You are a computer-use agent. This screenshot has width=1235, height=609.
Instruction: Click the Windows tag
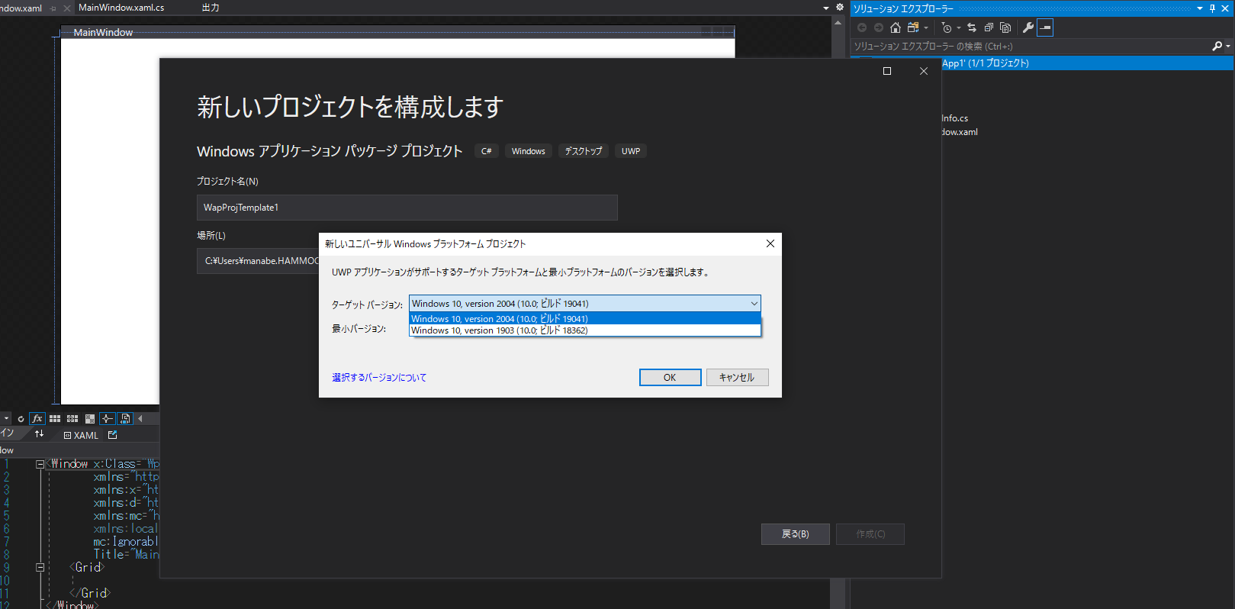coord(529,151)
